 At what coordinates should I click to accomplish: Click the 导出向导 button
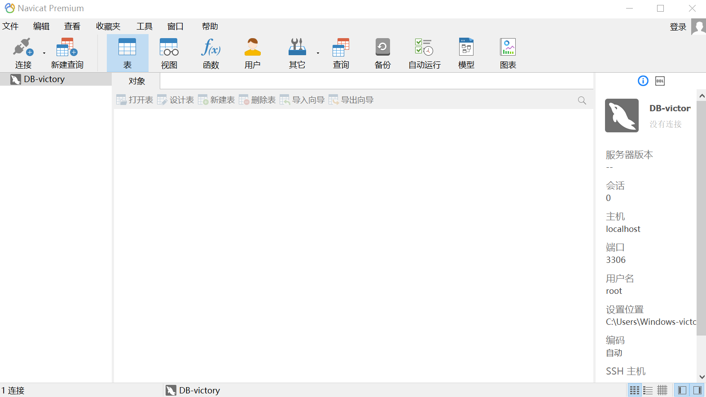[x=351, y=100]
